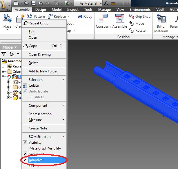Uncheck the Adaptive option

coord(35,160)
